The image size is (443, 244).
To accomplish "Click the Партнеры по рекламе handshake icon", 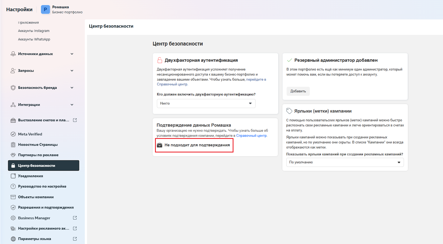I will [13, 155].
